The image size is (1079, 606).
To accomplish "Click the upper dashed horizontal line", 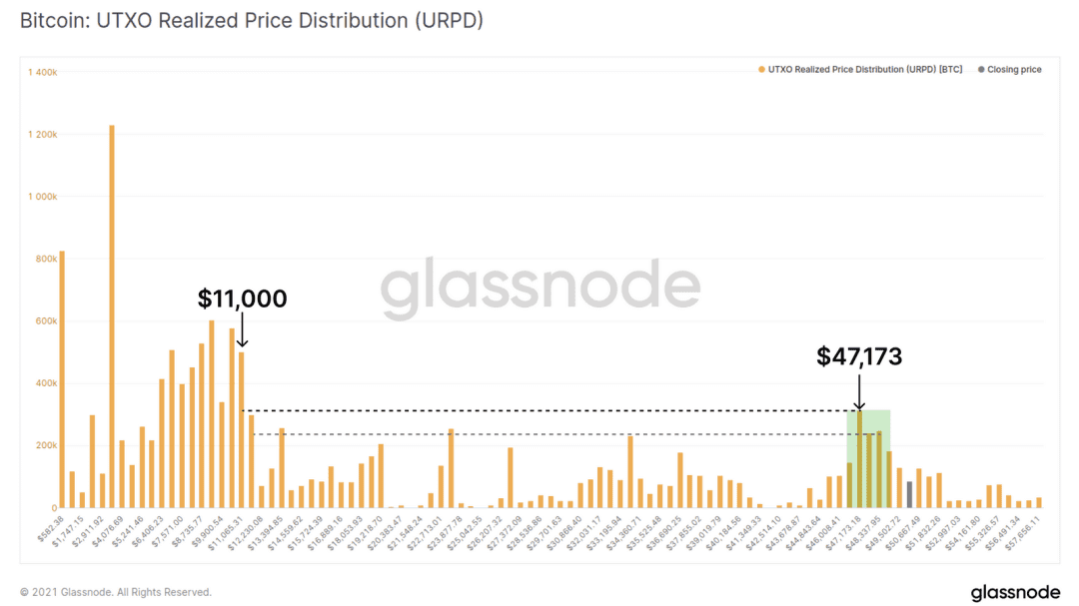I will click(550, 410).
